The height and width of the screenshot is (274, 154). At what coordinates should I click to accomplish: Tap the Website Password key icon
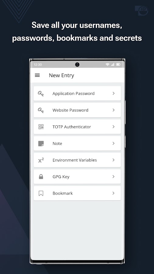[x=41, y=110]
